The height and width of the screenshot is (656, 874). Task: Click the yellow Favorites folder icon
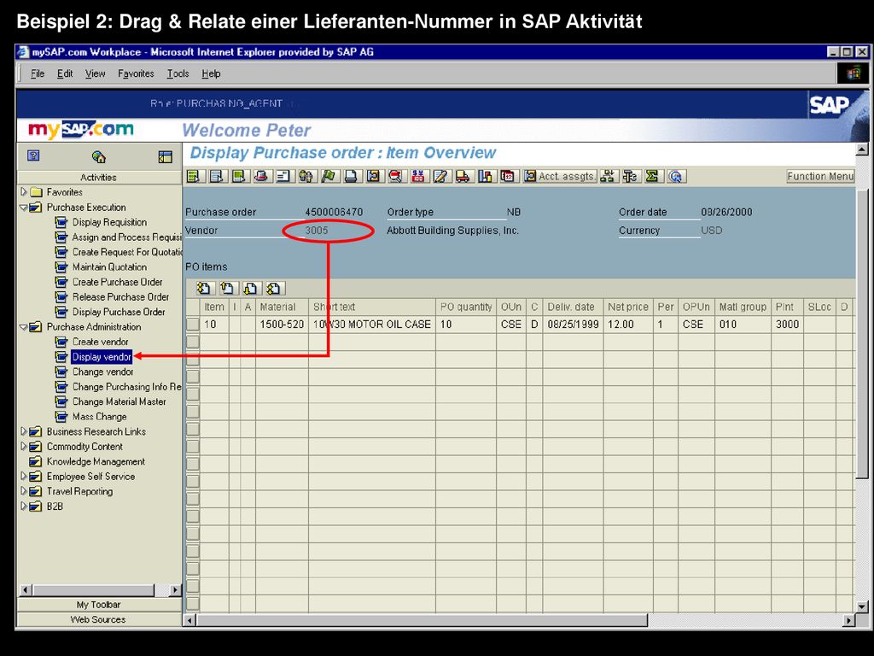(36, 192)
